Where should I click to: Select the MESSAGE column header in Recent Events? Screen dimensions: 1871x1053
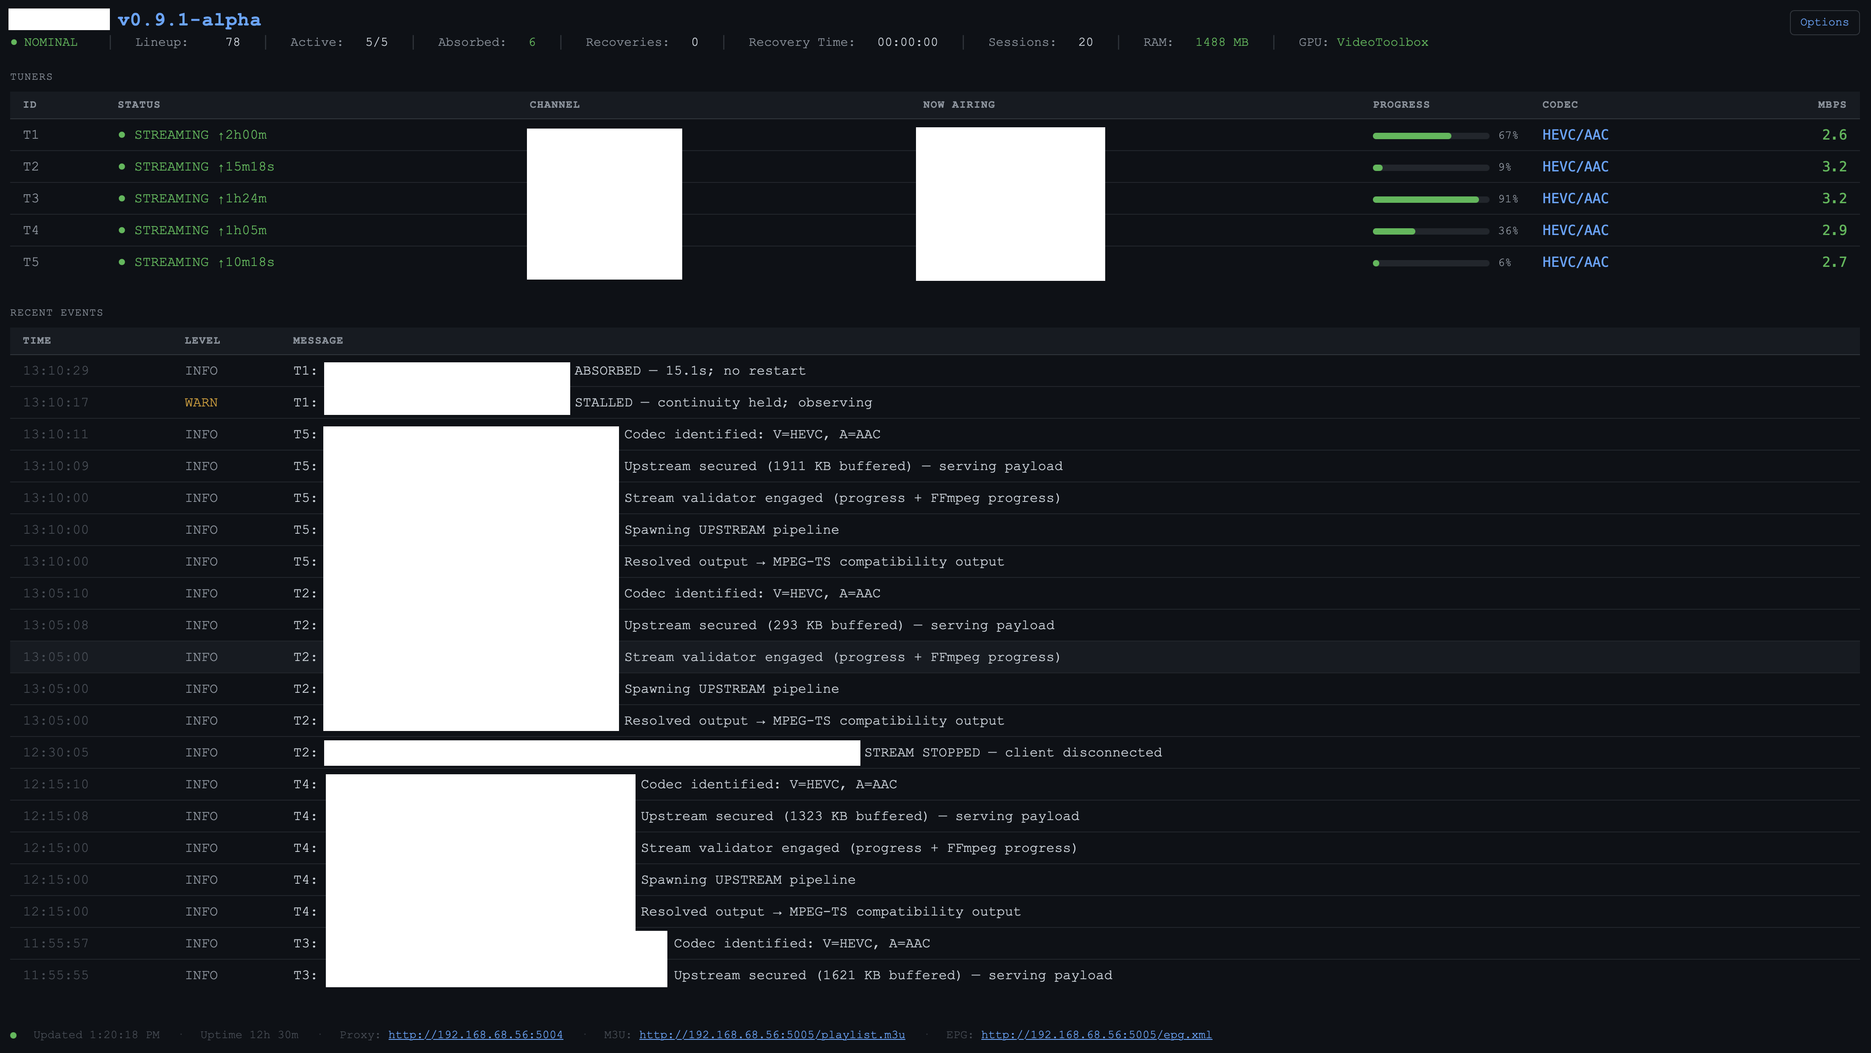coord(317,341)
